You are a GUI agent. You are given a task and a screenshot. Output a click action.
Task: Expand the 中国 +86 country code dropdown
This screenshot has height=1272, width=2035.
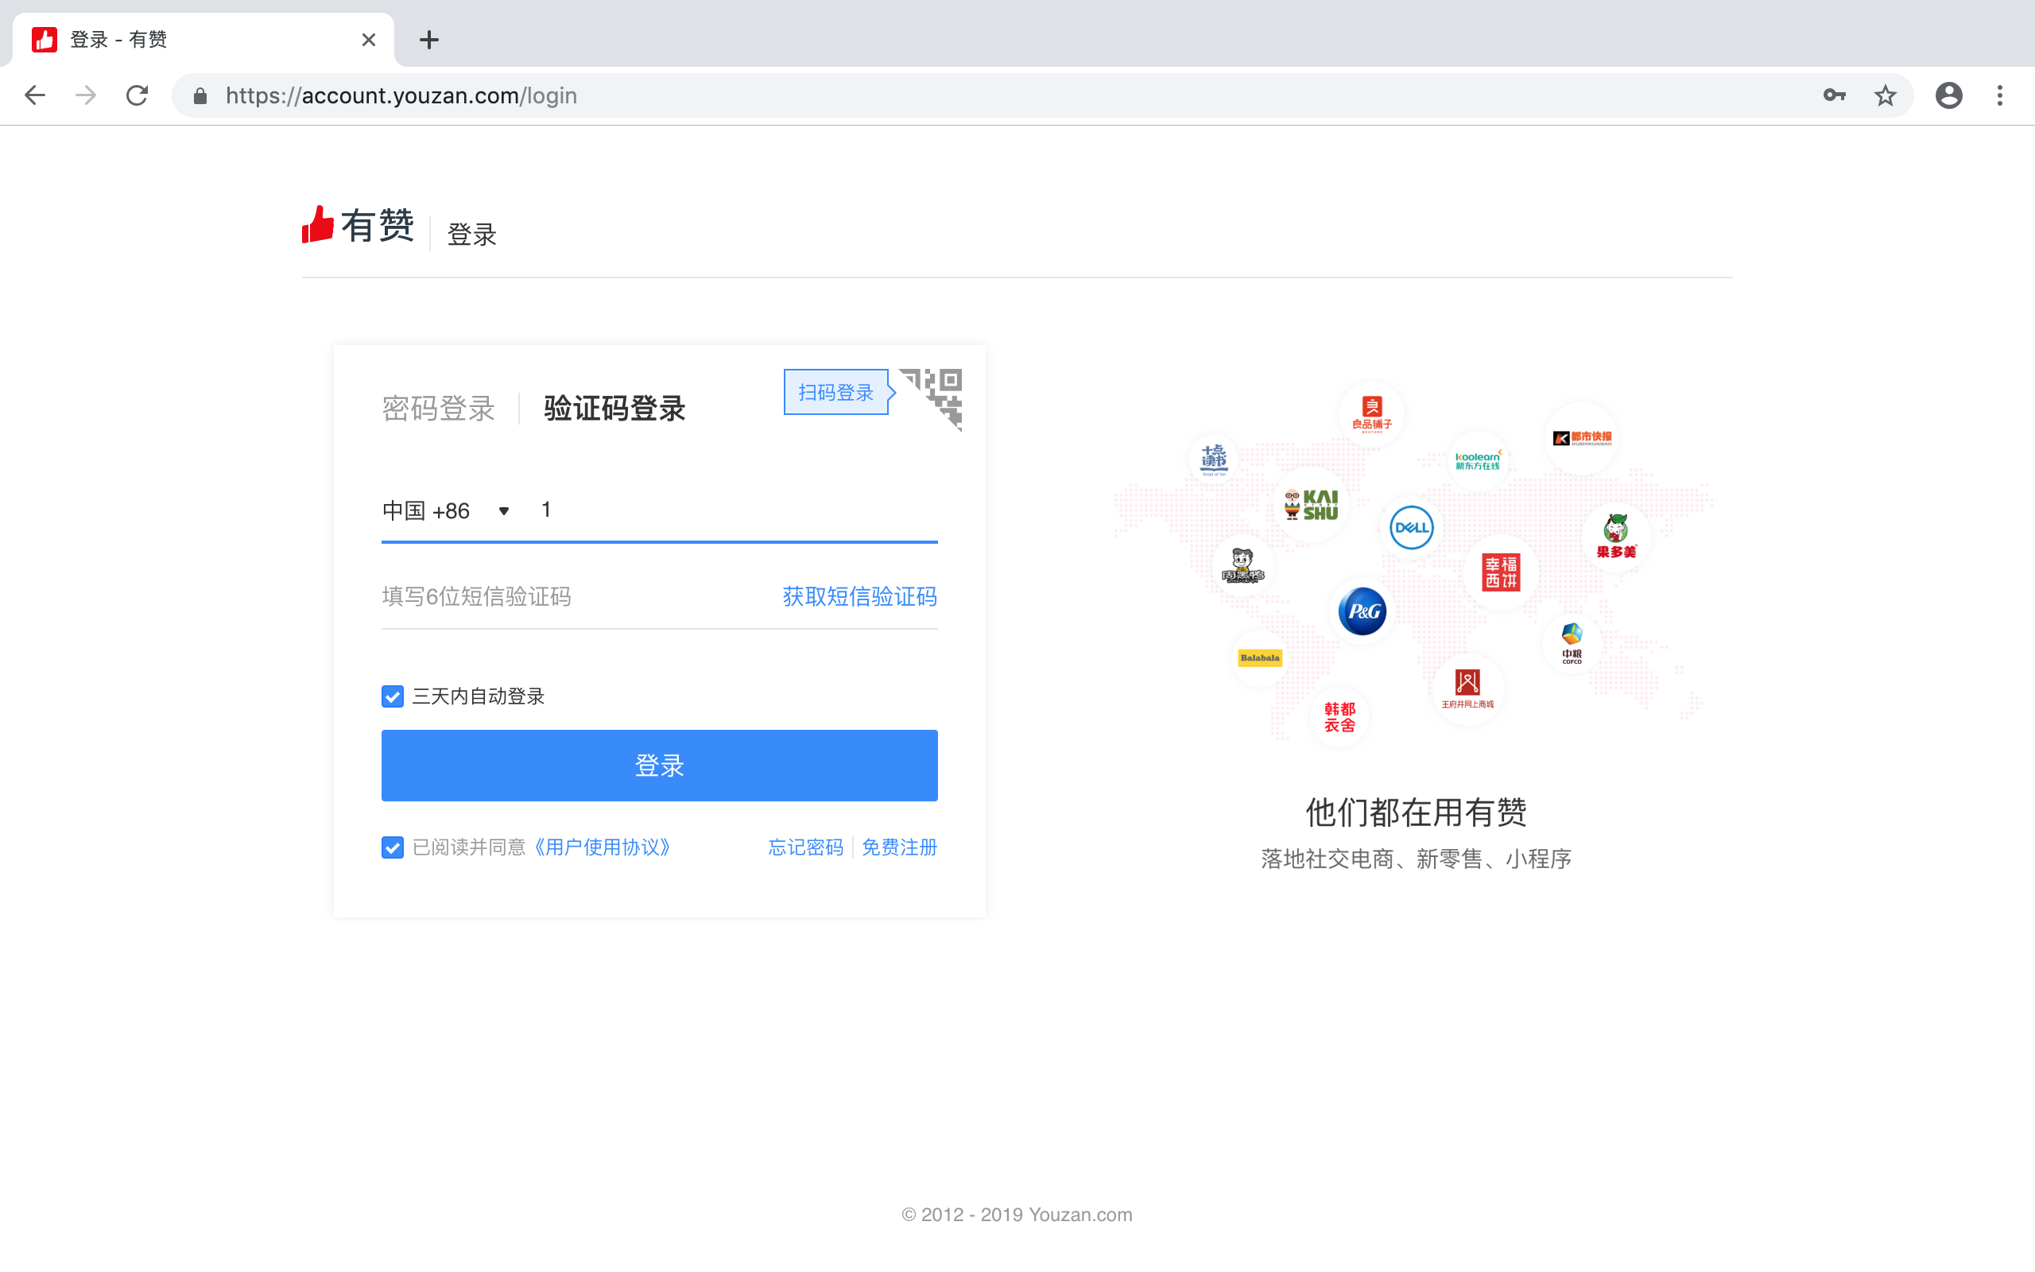click(x=504, y=510)
